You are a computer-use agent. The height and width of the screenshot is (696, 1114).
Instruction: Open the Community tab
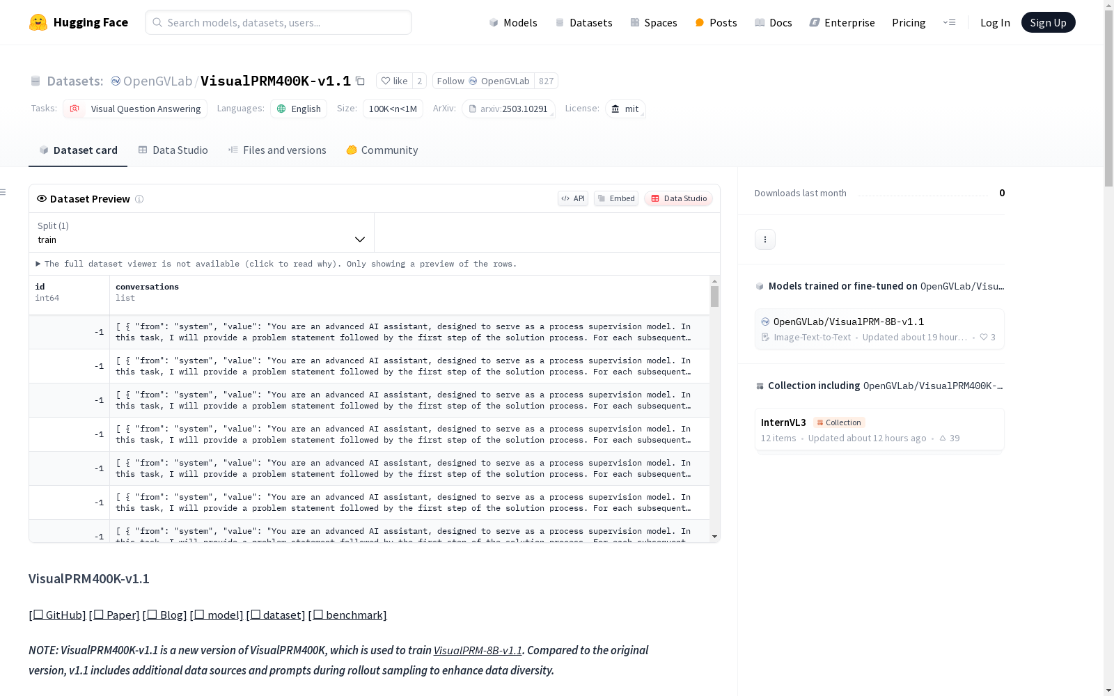(x=382, y=150)
